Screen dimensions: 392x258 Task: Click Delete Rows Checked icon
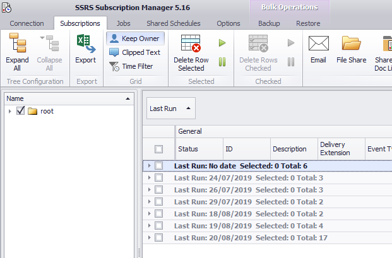258,43
